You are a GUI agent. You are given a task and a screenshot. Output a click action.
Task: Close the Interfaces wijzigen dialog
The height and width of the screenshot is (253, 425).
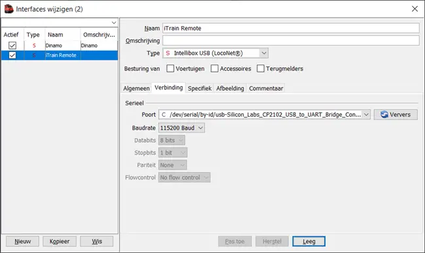tap(415, 8)
